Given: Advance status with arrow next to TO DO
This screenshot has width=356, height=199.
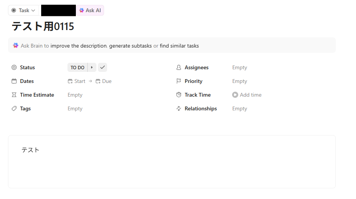Looking at the screenshot, I should (x=92, y=67).
